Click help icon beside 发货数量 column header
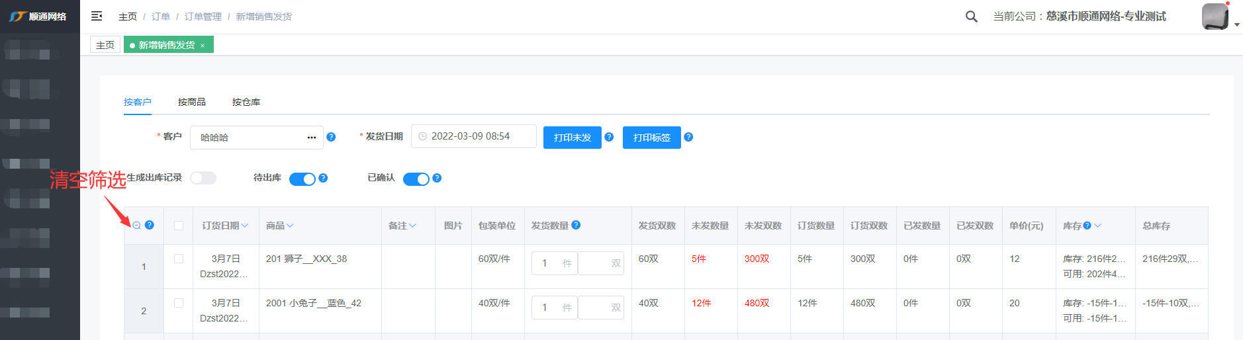The height and width of the screenshot is (340, 1243). tap(576, 225)
